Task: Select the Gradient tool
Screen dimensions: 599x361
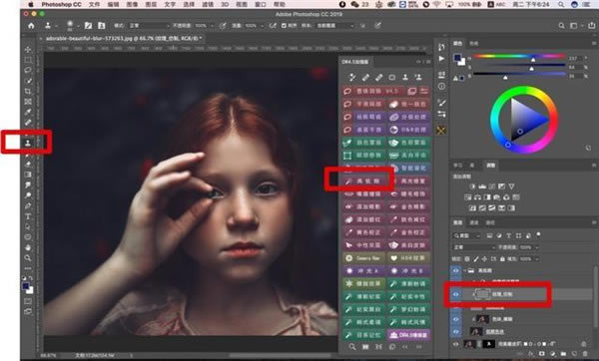Action: (x=28, y=175)
